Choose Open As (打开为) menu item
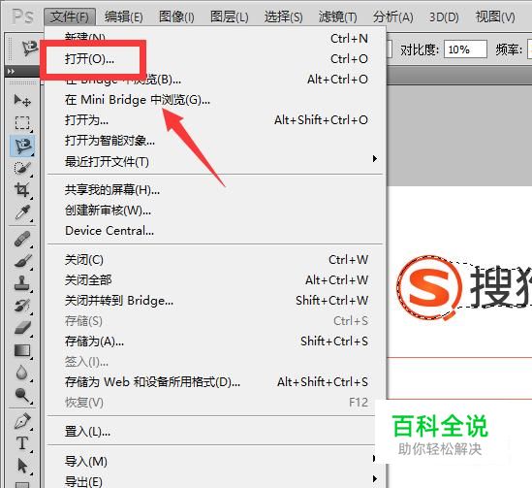 click(x=216, y=120)
